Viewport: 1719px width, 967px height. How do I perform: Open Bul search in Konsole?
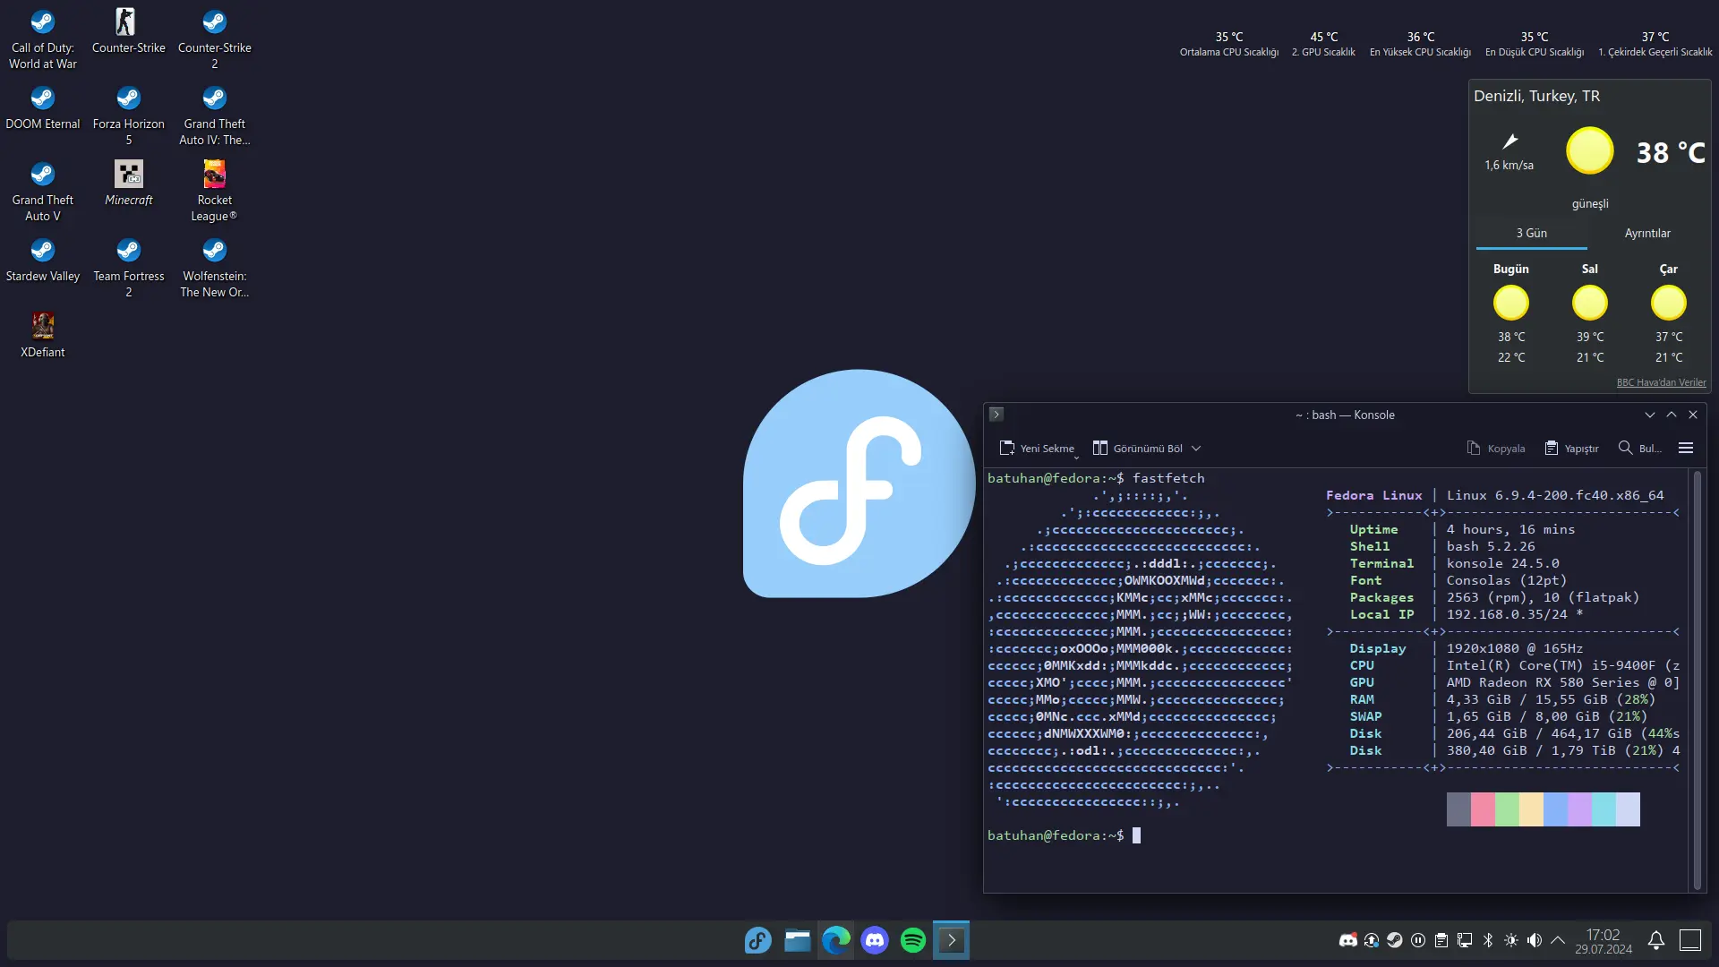tap(1640, 449)
